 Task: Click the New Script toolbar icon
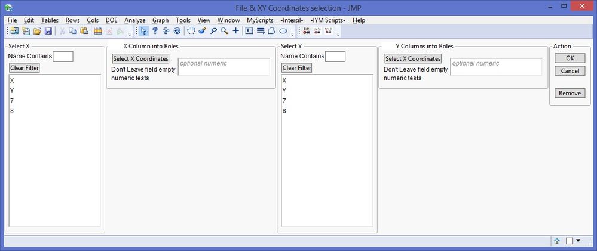[26, 31]
